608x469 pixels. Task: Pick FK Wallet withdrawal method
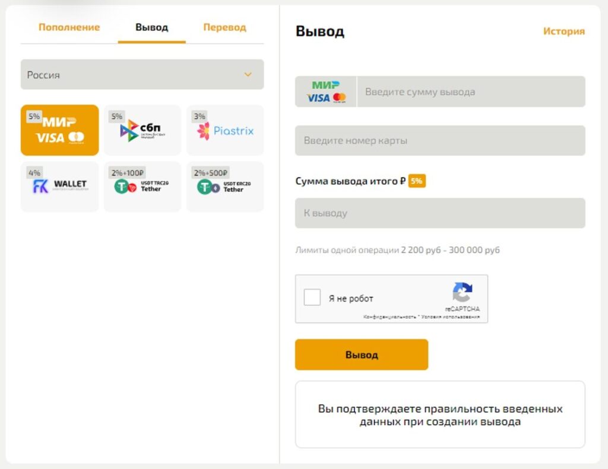[x=60, y=186]
